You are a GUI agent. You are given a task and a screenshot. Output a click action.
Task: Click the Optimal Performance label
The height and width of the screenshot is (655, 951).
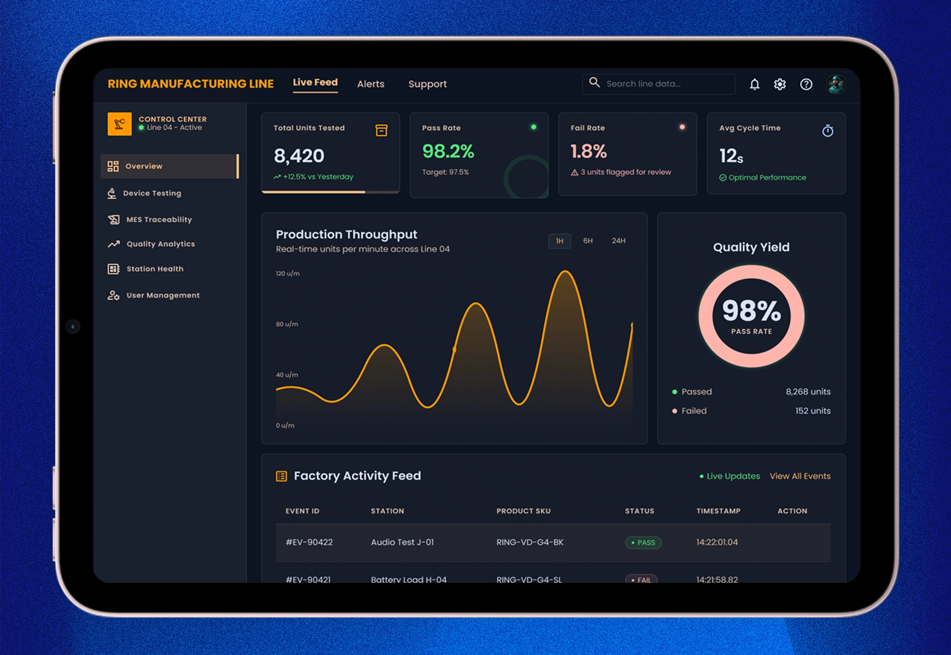click(767, 178)
